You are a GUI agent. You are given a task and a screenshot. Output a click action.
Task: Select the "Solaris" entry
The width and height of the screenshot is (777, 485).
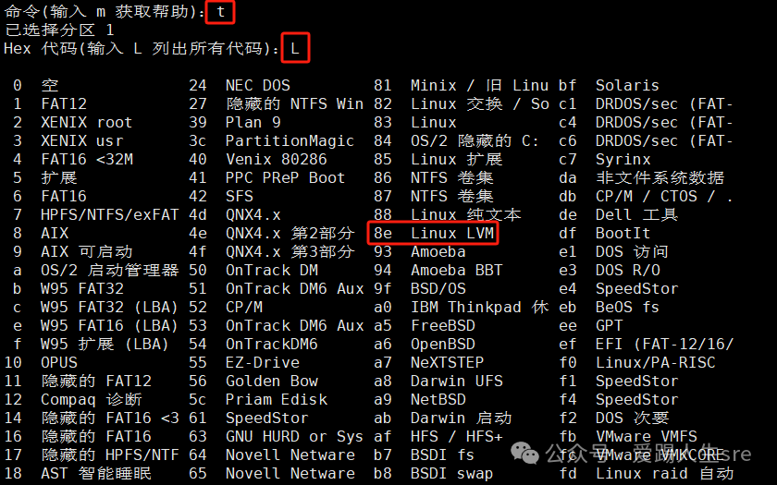coord(627,86)
